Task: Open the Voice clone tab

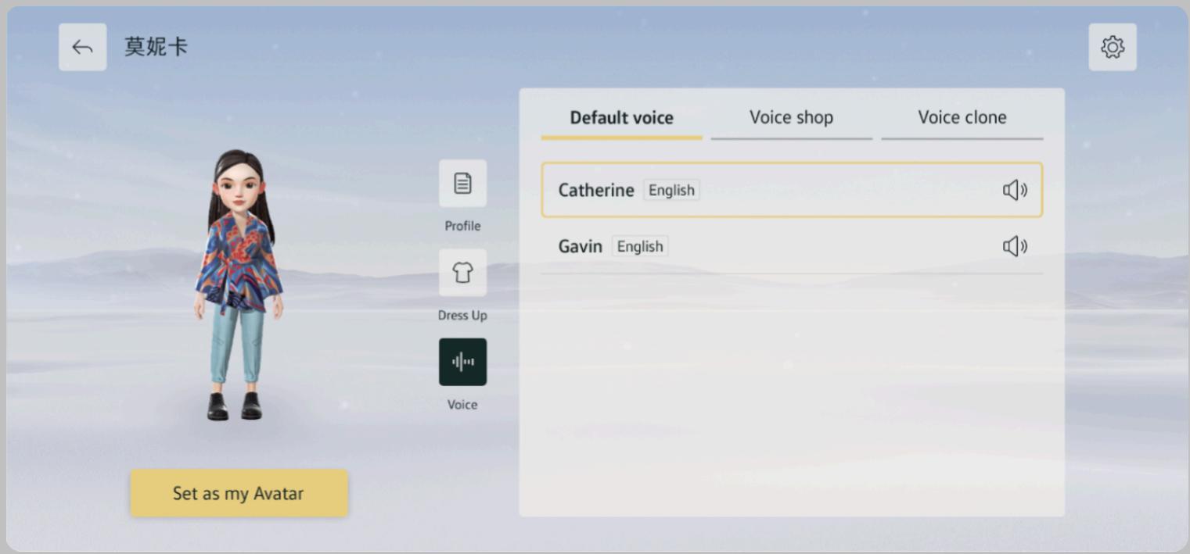Action: 962,118
